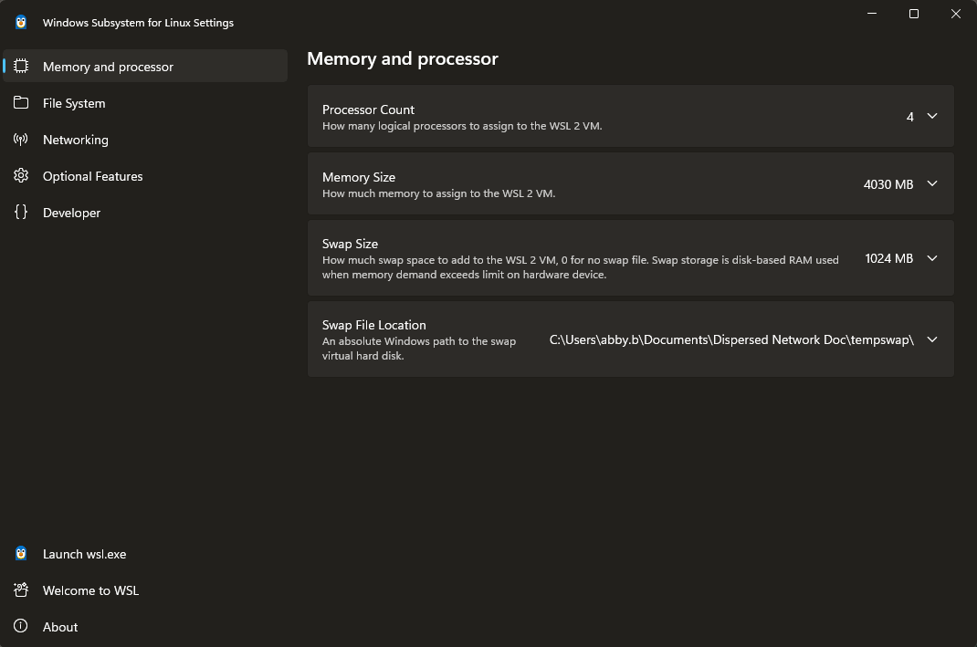Click the penguin app icon in the title bar
The image size is (977, 647).
click(21, 23)
